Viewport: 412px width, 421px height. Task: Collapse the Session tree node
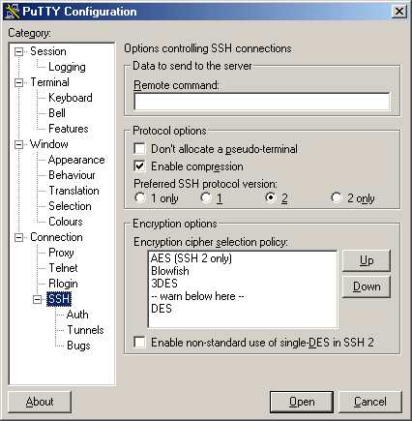[19, 51]
